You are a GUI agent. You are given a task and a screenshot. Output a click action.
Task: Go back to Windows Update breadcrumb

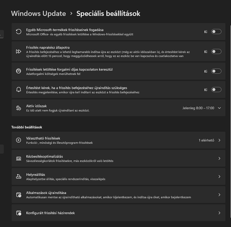(x=38, y=13)
